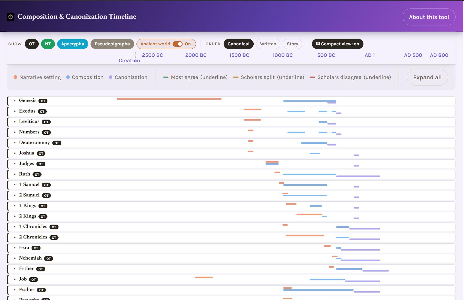Toggle the Apocrypha filter chip
464x300 pixels.
[73, 44]
